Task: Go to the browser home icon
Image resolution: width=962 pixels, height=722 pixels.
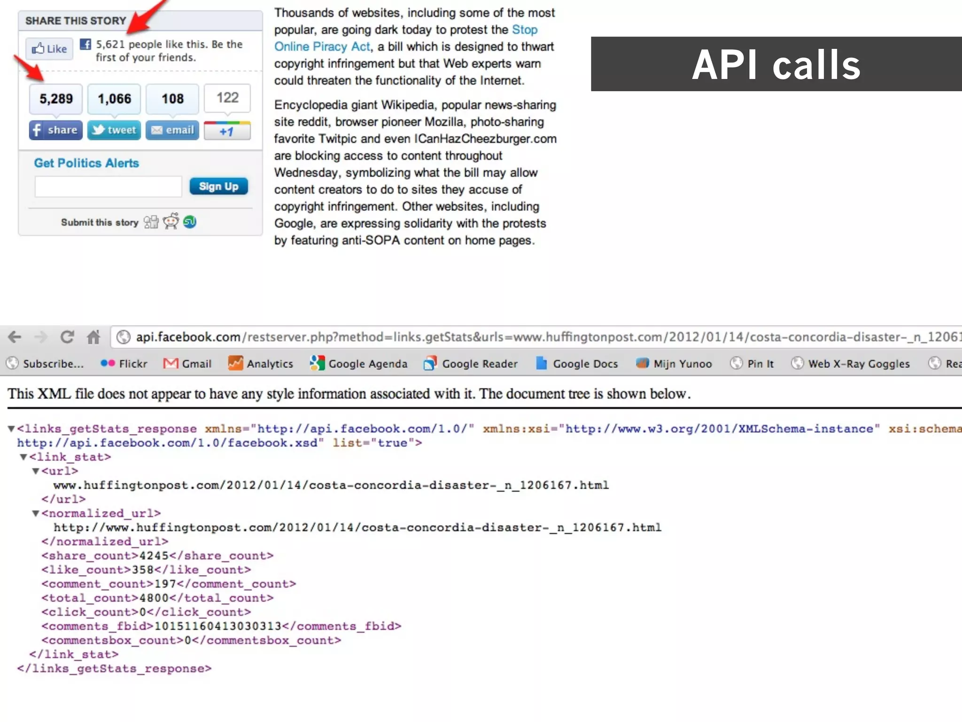Action: [x=93, y=337]
